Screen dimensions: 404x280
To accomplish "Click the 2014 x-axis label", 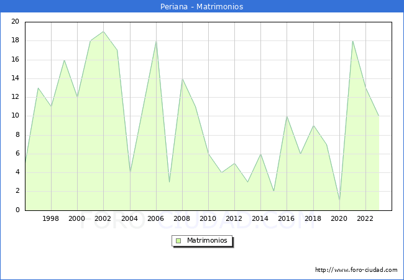I will click(x=260, y=218).
